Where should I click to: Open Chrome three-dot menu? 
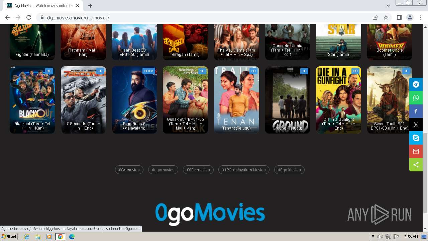[x=420, y=17]
